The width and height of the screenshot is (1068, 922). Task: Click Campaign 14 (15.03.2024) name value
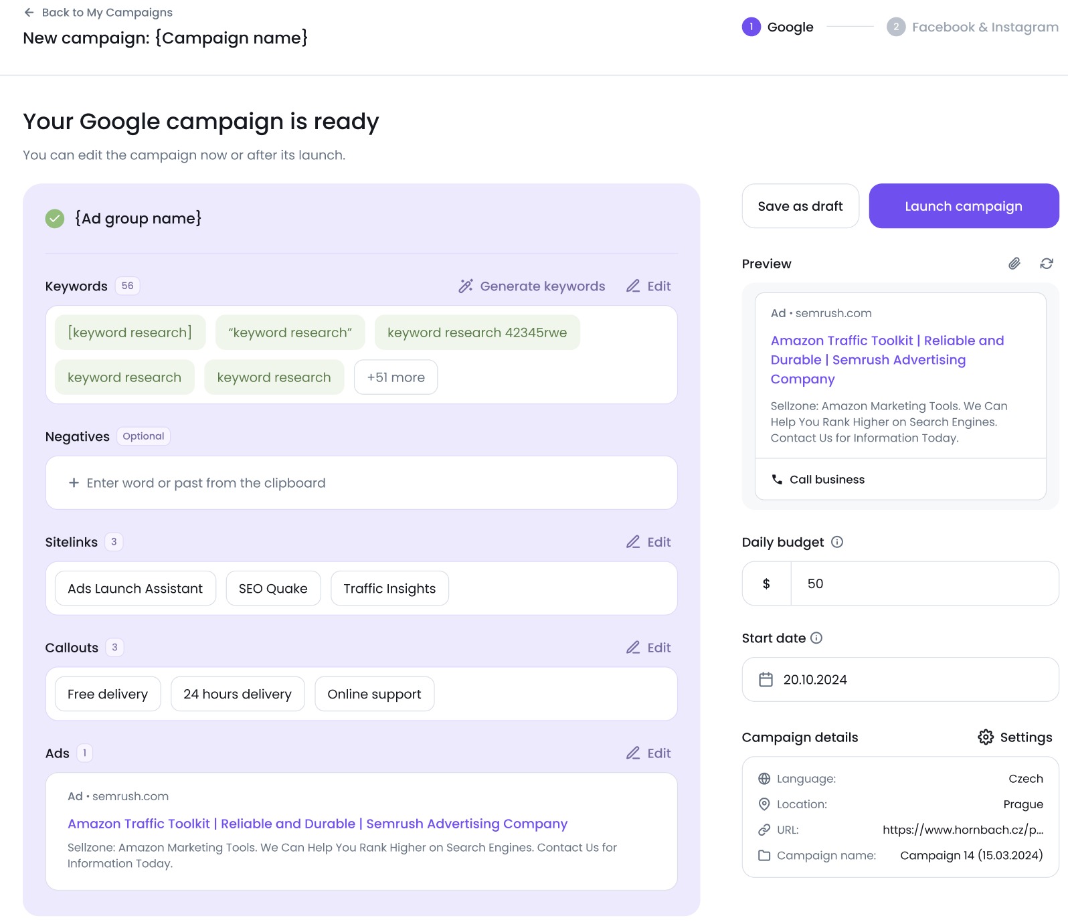tap(972, 855)
